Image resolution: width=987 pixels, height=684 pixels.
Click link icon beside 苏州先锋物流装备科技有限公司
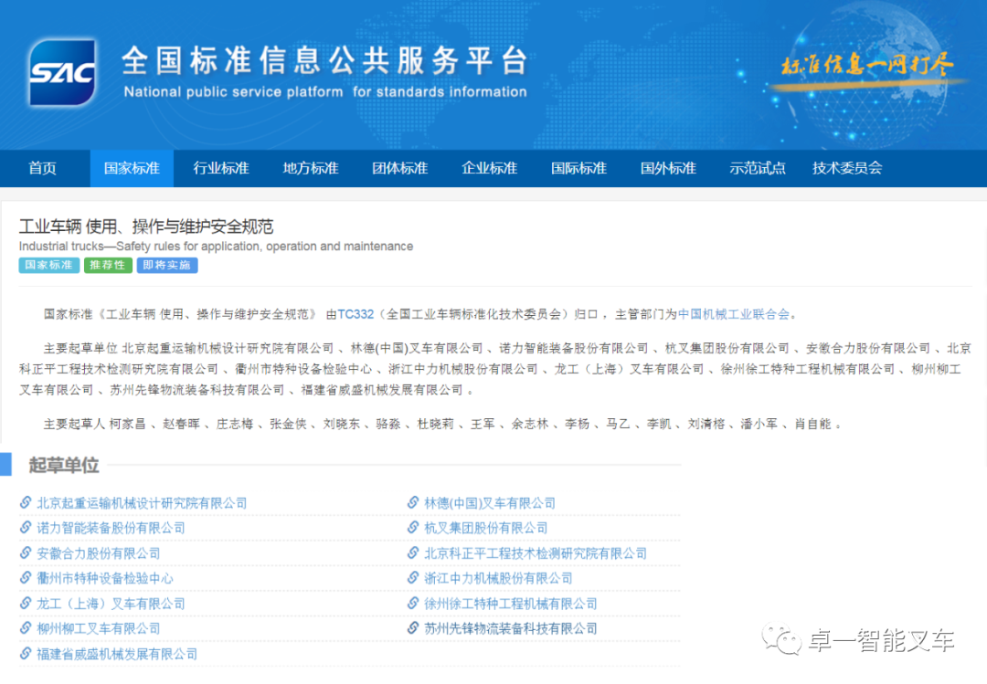tap(413, 628)
